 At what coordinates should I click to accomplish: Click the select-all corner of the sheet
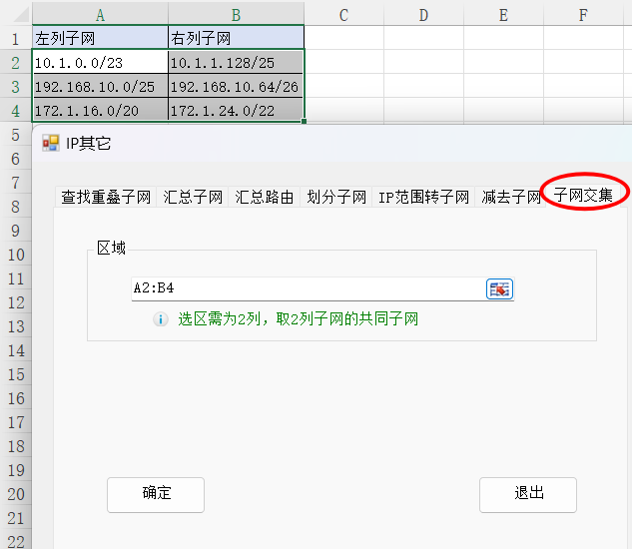coord(16,15)
